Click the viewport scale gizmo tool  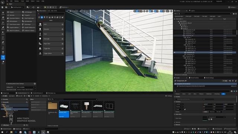click(x=141, y=11)
